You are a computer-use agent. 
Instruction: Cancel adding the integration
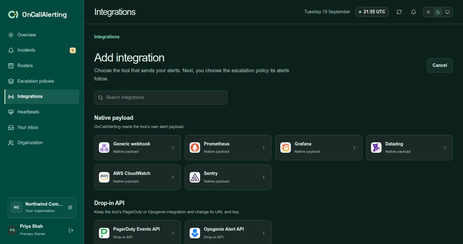(x=440, y=65)
